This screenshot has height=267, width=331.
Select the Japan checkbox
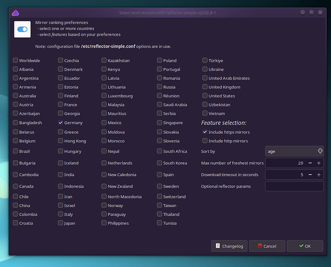61,223
